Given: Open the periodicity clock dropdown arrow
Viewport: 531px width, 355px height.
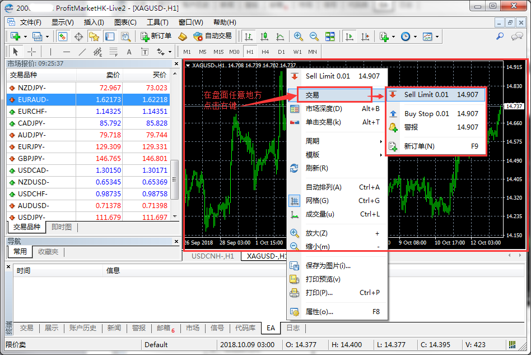Looking at the screenshot, I should (x=415, y=36).
